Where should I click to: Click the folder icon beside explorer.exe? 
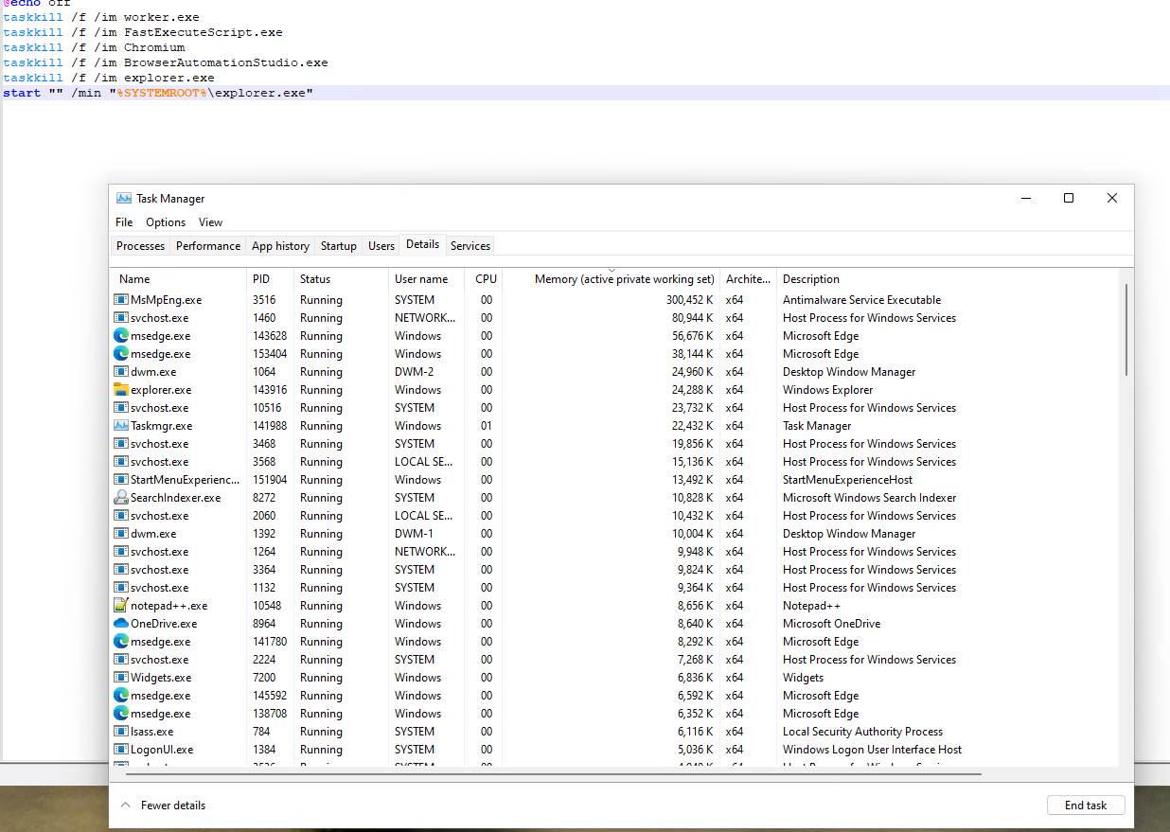[x=121, y=389]
